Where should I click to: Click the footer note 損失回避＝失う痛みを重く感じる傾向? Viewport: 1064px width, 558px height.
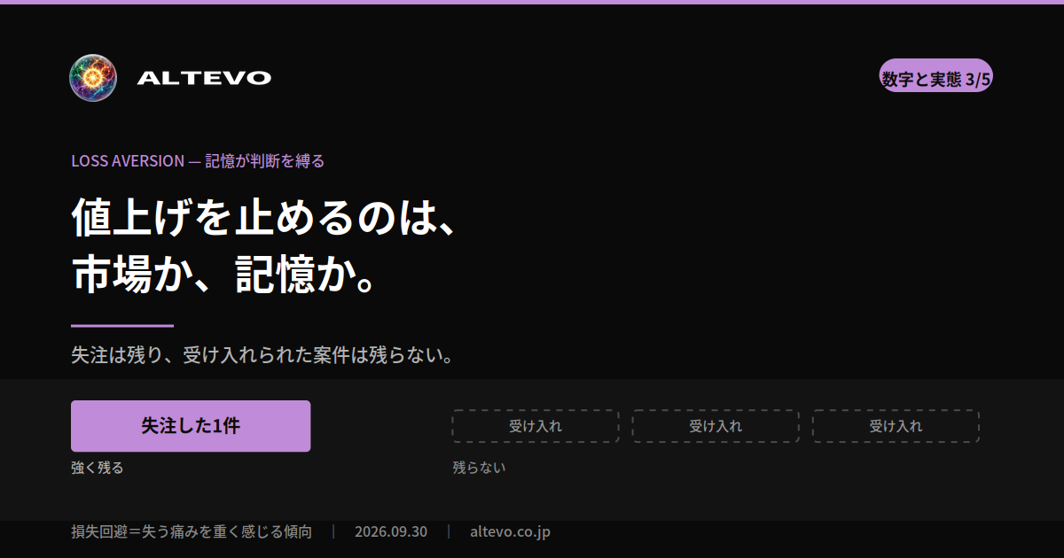point(192,531)
